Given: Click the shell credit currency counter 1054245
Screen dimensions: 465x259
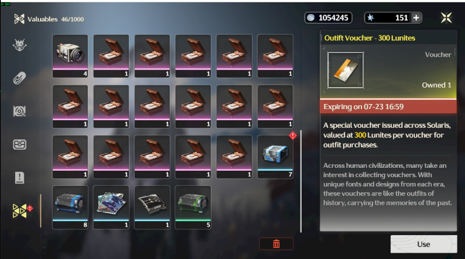Looking at the screenshot, I should coord(328,18).
